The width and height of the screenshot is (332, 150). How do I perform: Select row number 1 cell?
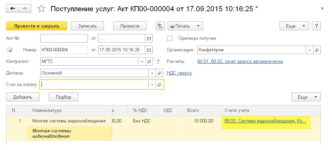[x=16, y=121]
